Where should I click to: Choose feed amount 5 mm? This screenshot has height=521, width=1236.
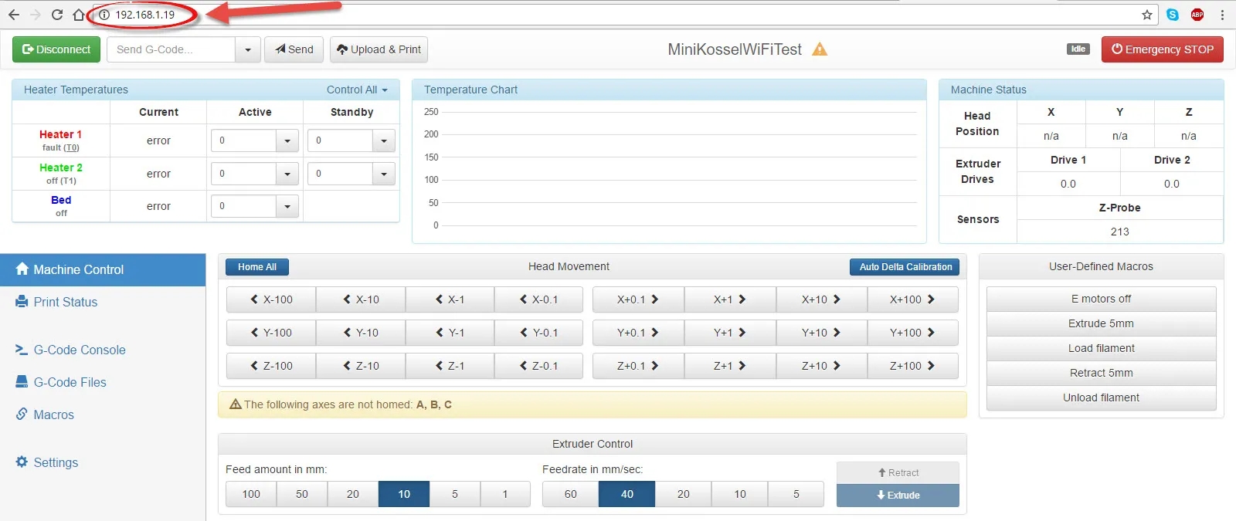pyautogui.click(x=454, y=494)
